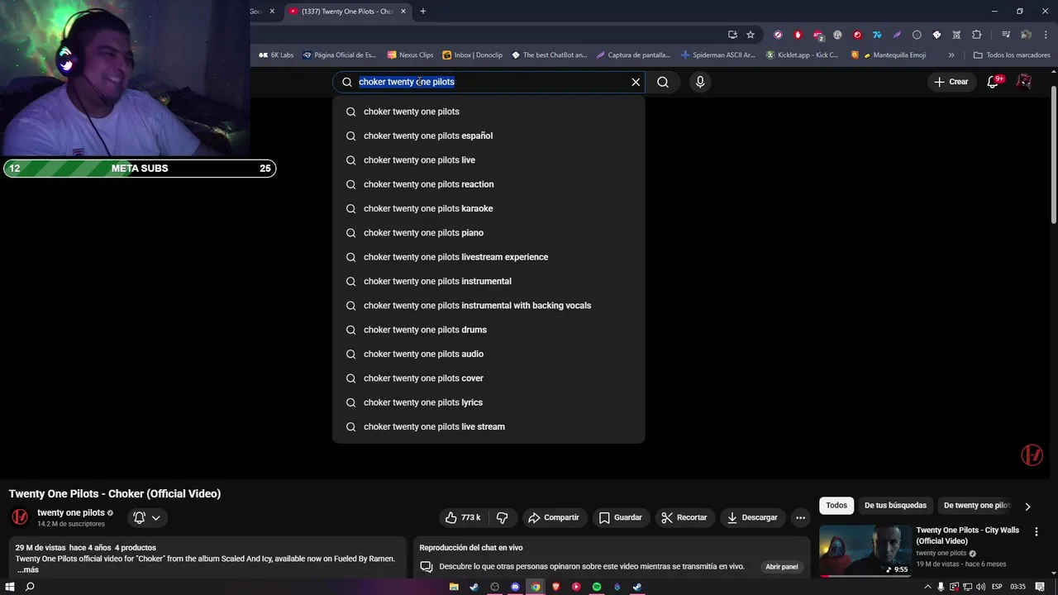Open subscription notification bell dropdown
Screen dimensions: 1058x595
click(147, 517)
